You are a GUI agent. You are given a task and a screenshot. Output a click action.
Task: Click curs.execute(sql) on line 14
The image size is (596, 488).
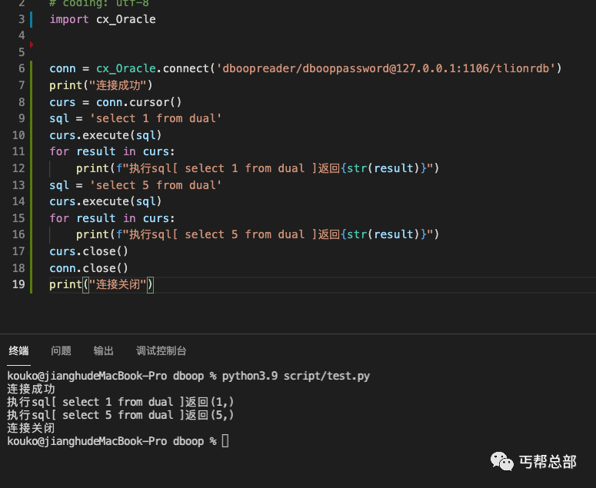(105, 201)
